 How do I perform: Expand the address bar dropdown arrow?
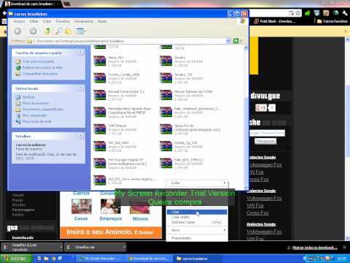click(x=228, y=41)
